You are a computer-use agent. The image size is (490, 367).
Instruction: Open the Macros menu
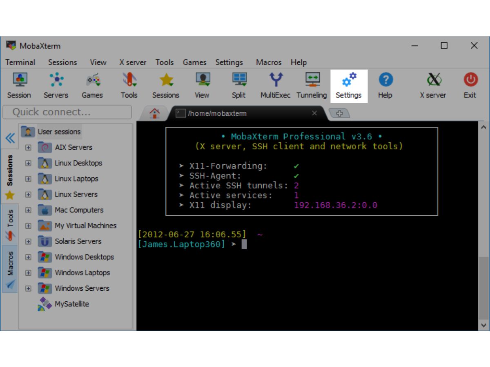point(269,62)
